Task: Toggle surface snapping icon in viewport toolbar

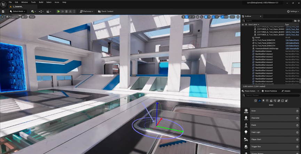Action: pyautogui.click(x=201, y=17)
